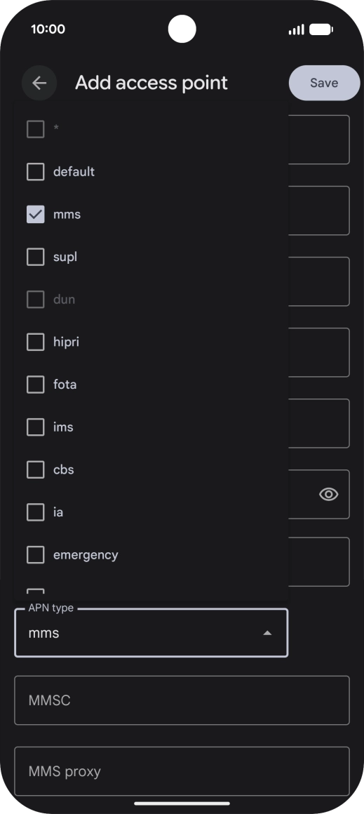Tap the battery icon in status bar
This screenshot has height=814, width=364.
[x=321, y=29]
